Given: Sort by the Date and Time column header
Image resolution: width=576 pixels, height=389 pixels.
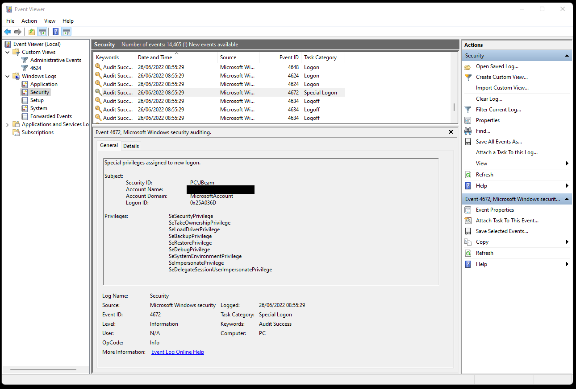Looking at the screenshot, I should [176, 57].
